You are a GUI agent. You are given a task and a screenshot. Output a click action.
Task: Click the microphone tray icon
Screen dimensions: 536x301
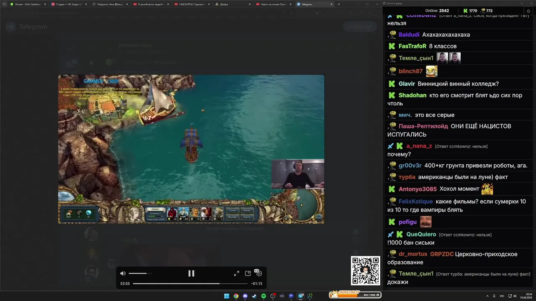495,296
